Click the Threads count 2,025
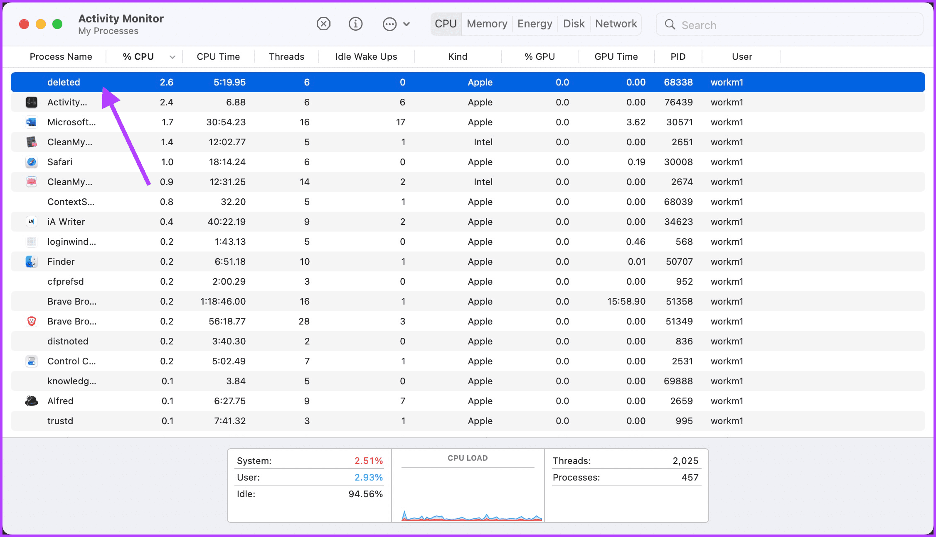Screen dimensions: 936x537 (x=685, y=461)
